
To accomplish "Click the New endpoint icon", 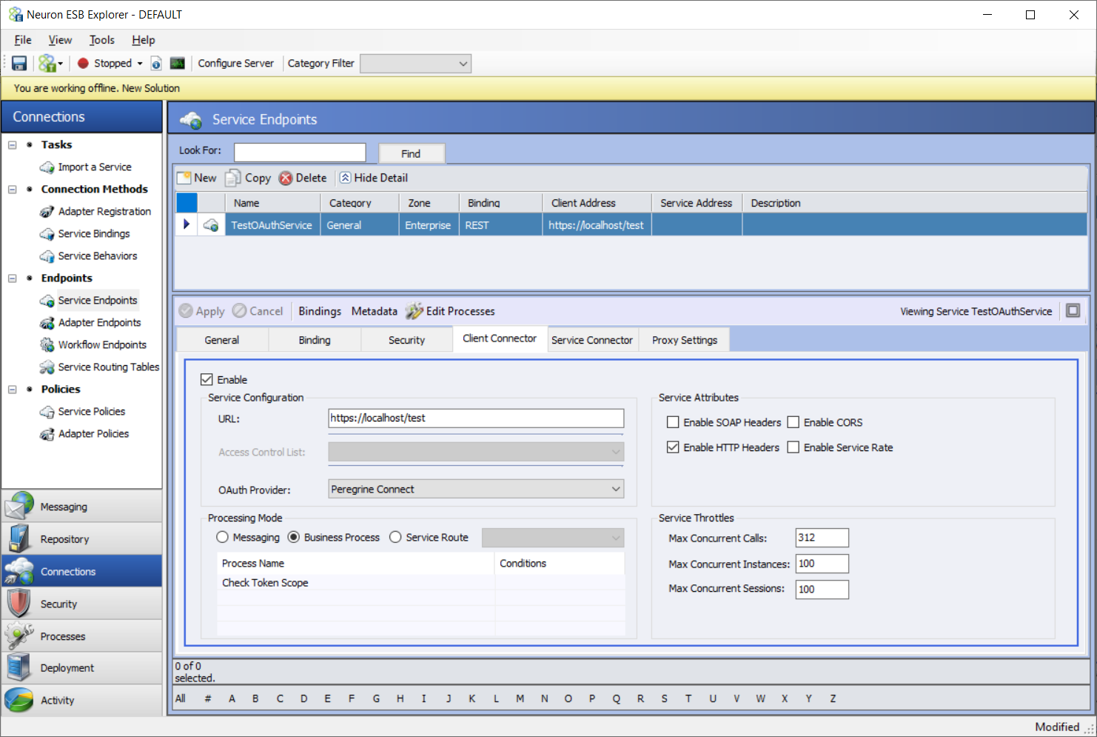I will (x=184, y=178).
